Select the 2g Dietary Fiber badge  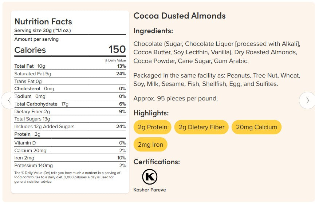point(201,127)
